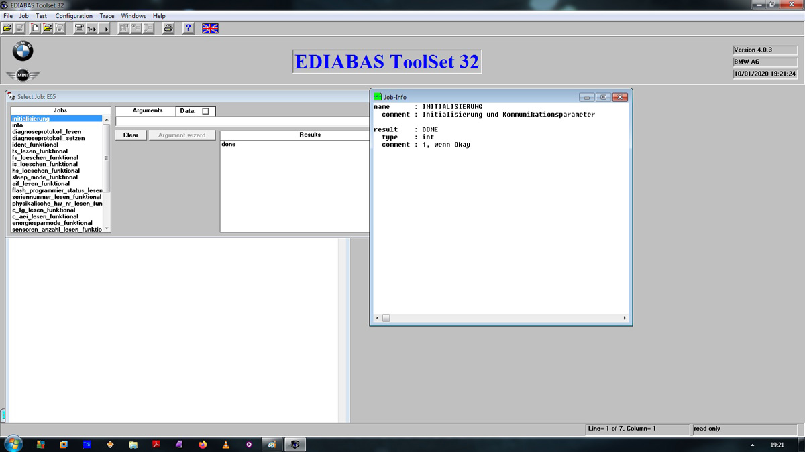The height and width of the screenshot is (452, 805).
Task: Click the Clear button
Action: tap(131, 135)
